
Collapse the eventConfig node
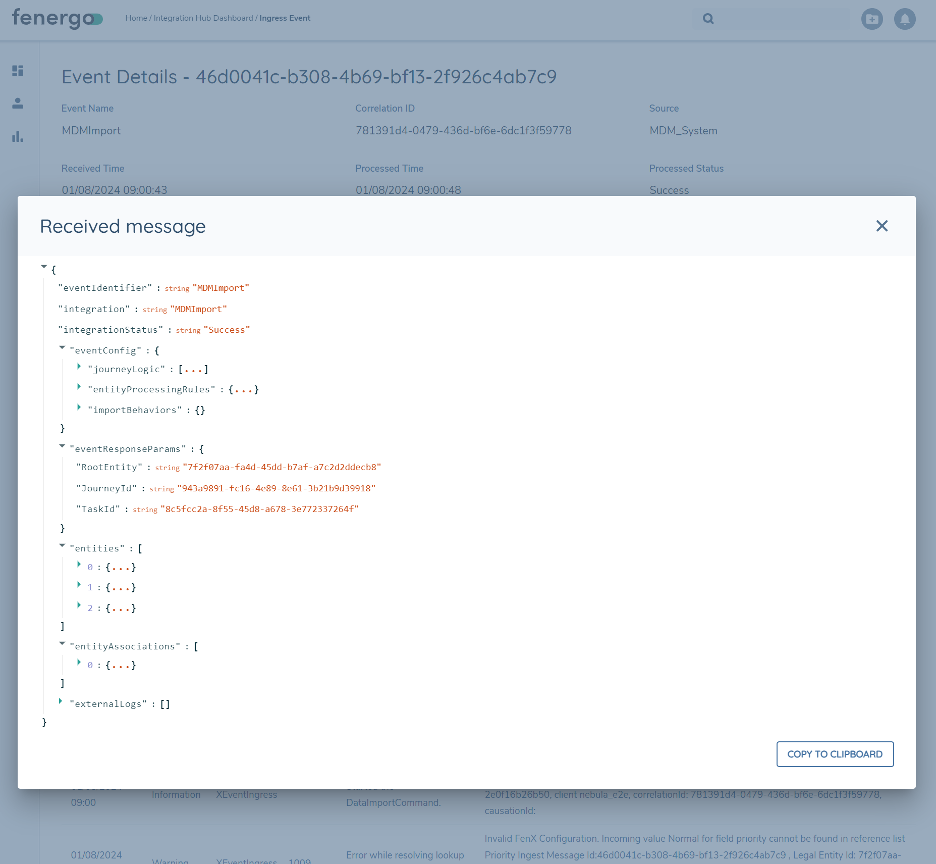62,347
